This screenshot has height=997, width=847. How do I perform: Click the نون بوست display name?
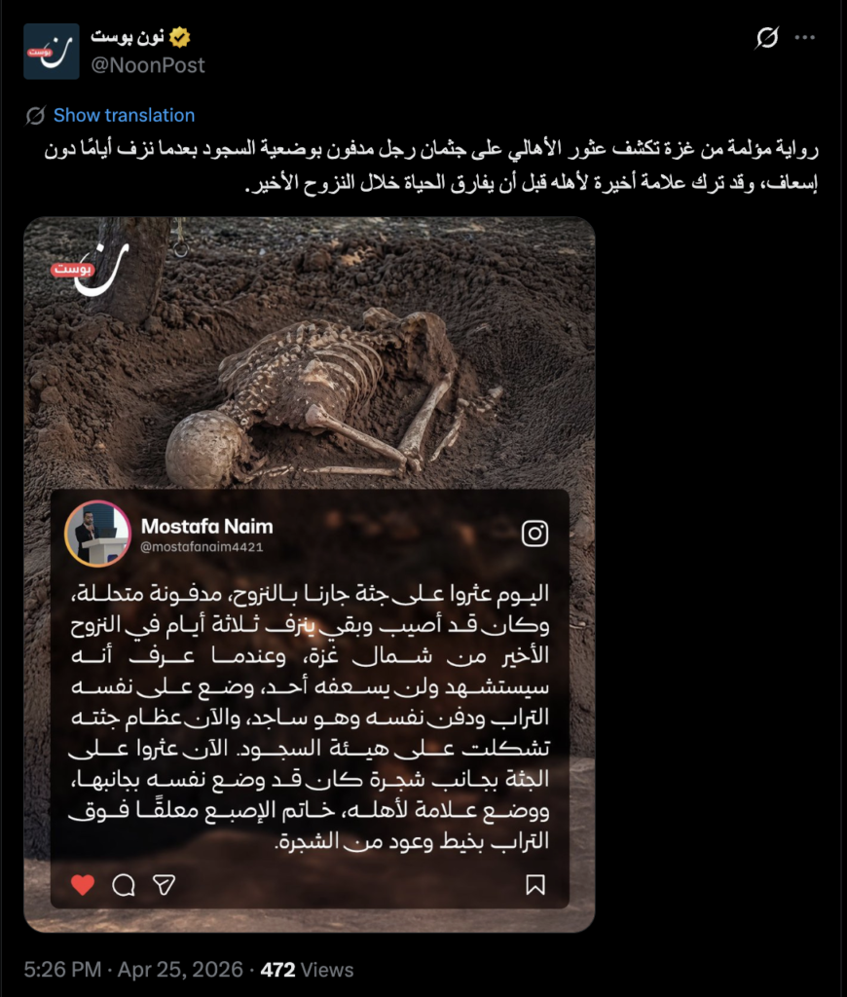point(128,37)
